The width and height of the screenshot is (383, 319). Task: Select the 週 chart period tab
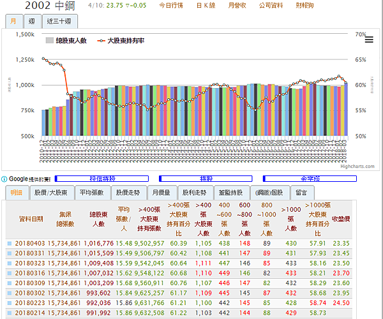click(x=32, y=21)
